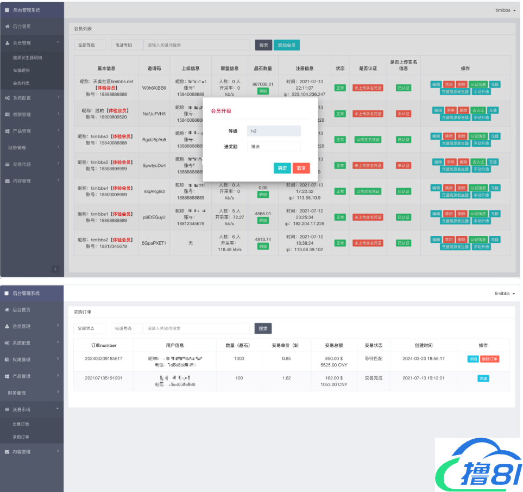Open the 全部状态 filter dropdown
Screen dimensions: 523x492
[90, 328]
